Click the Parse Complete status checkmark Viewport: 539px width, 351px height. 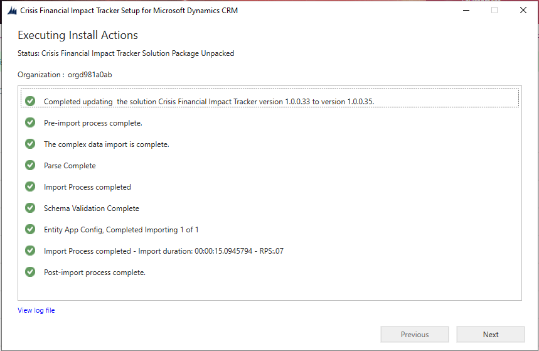[30, 165]
